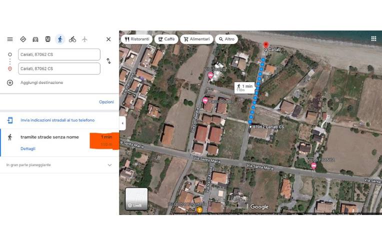
Task: Open the Google apps grid
Action: point(373,38)
